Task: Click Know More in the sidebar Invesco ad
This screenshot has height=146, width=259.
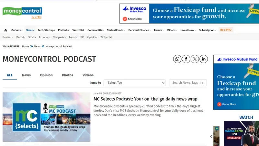Action: tap(227, 104)
